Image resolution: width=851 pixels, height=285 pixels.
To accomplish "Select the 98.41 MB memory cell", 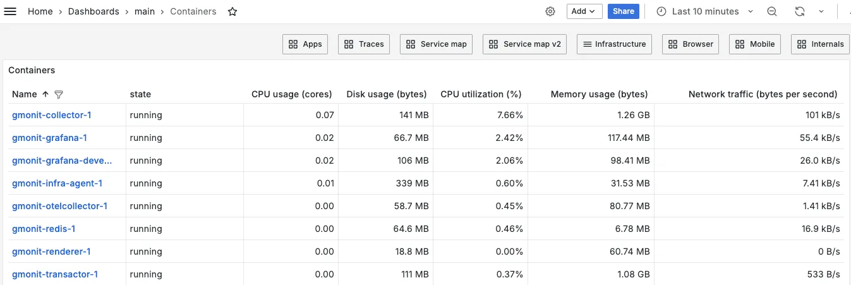I will [591, 161].
